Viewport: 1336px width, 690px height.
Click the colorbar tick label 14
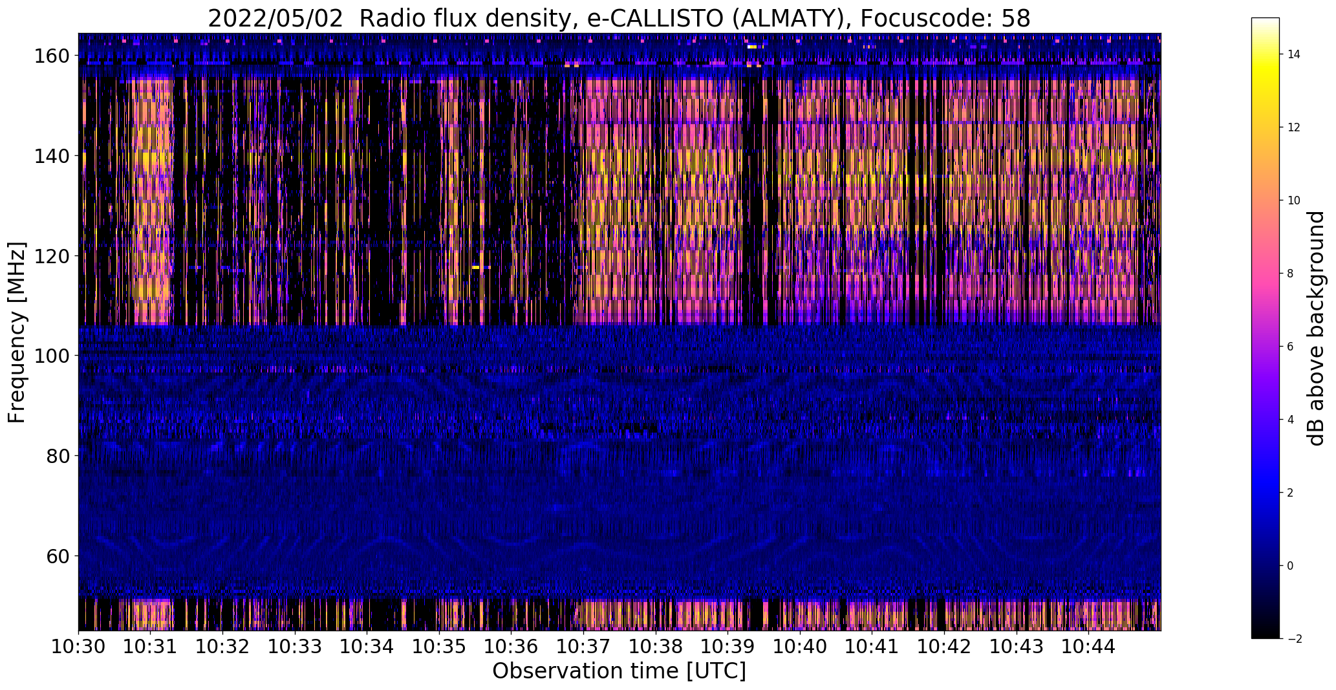(x=1294, y=54)
